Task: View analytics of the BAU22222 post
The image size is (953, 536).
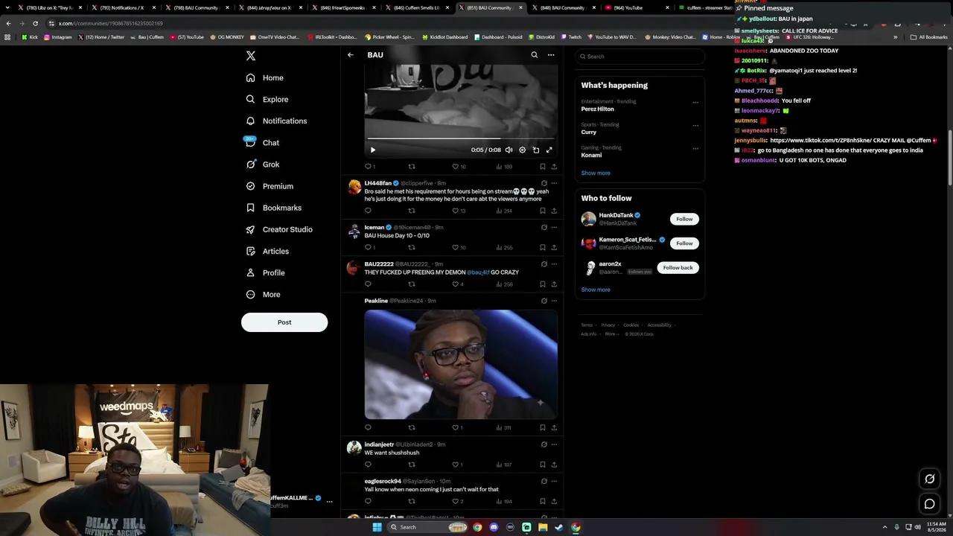Action: click(504, 284)
